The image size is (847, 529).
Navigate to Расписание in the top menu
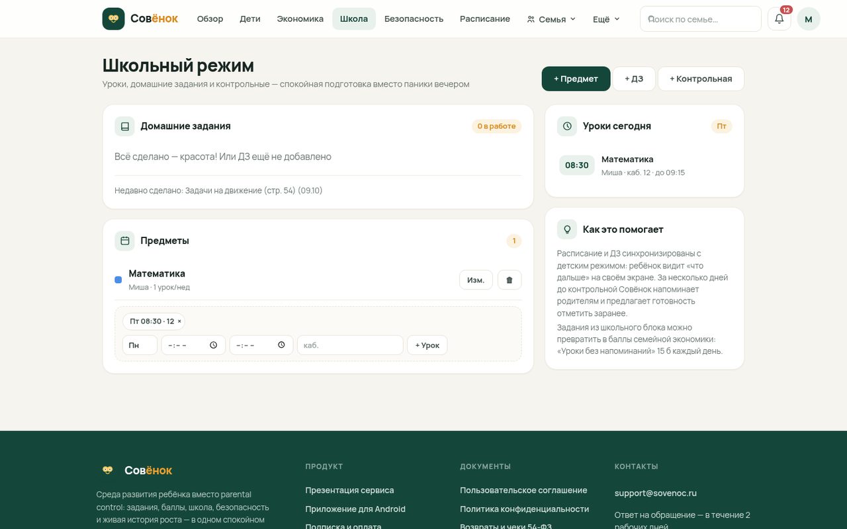485,19
